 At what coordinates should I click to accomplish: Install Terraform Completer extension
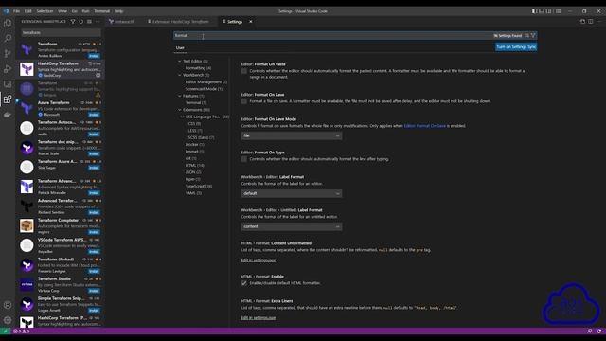(x=94, y=232)
